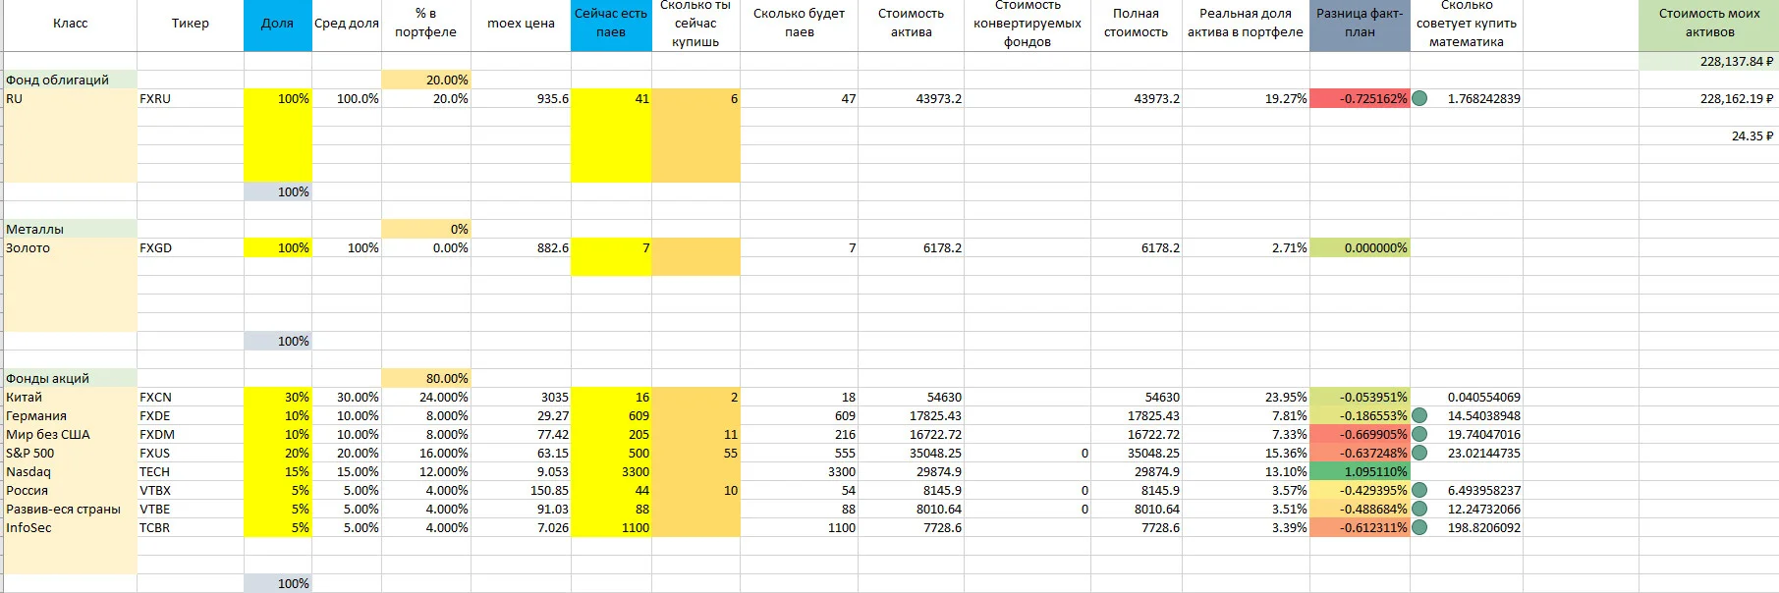1779x593 pixels.
Task: Select the 0.000000% difference cell
Action: coord(1361,247)
